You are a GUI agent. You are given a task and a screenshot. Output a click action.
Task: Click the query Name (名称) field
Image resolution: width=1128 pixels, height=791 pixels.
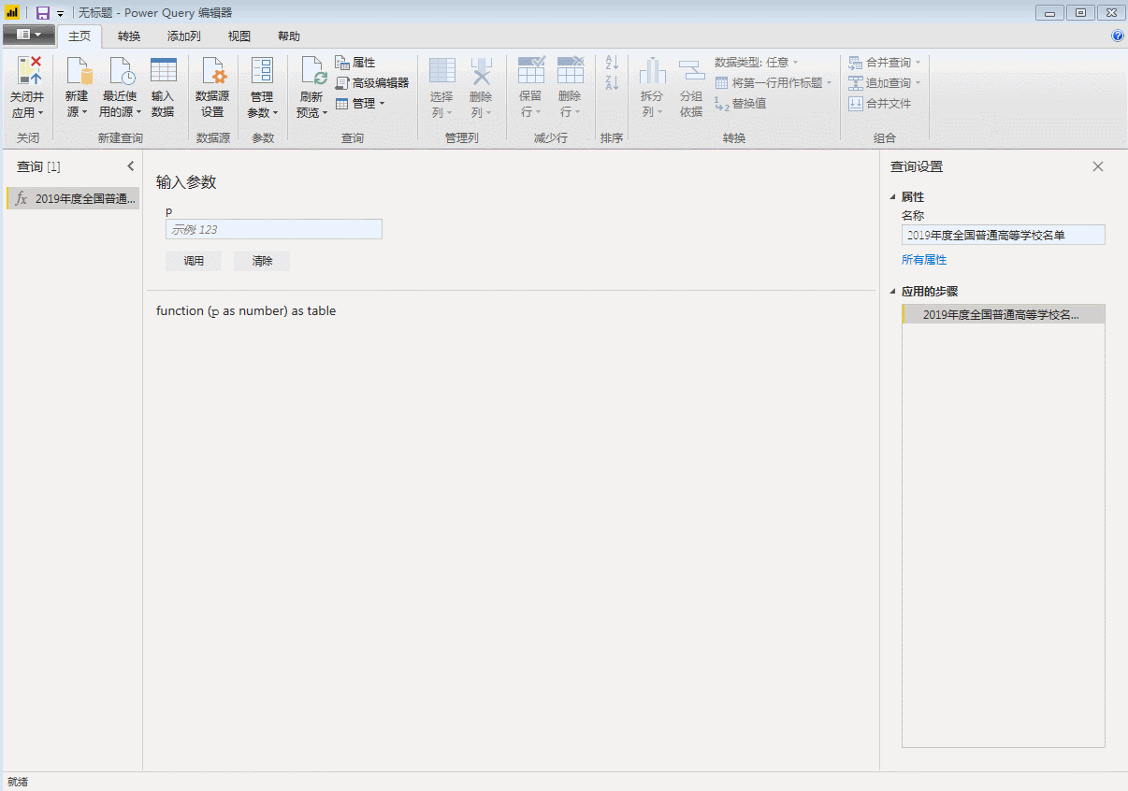click(x=1004, y=235)
